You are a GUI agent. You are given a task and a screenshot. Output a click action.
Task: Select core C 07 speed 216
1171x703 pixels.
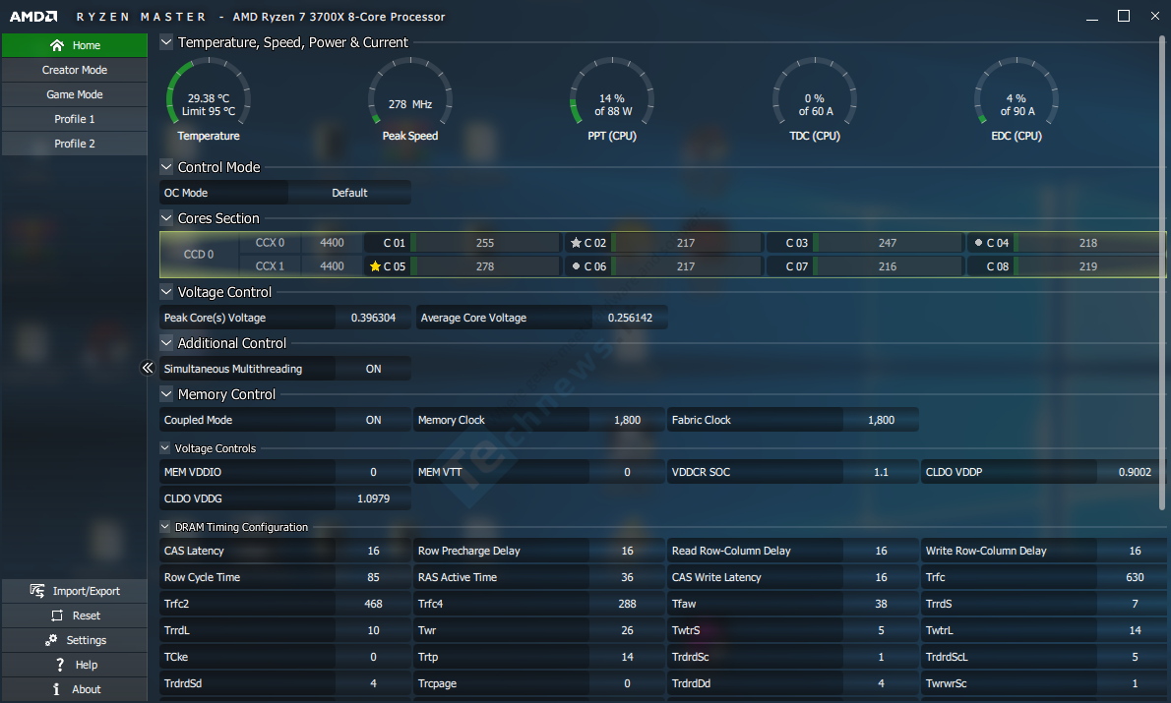(888, 266)
